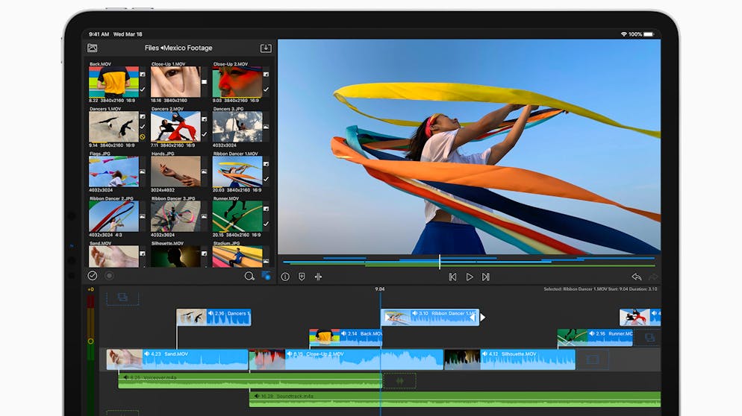Image resolution: width=742 pixels, height=416 pixels.
Task: Tap the video preview of the ribbon dancer
Action: tap(469, 147)
